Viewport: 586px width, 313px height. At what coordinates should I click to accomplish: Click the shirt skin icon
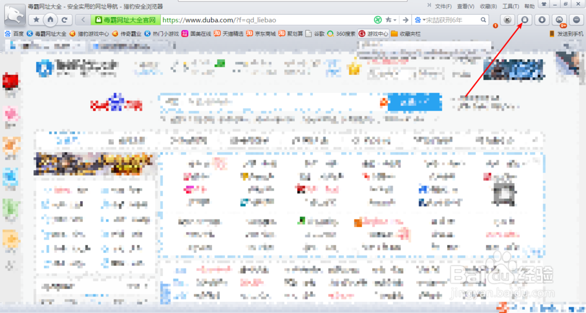coord(544,4)
